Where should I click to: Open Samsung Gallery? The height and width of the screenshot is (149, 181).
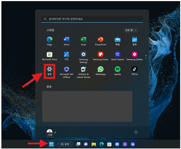[135, 56]
